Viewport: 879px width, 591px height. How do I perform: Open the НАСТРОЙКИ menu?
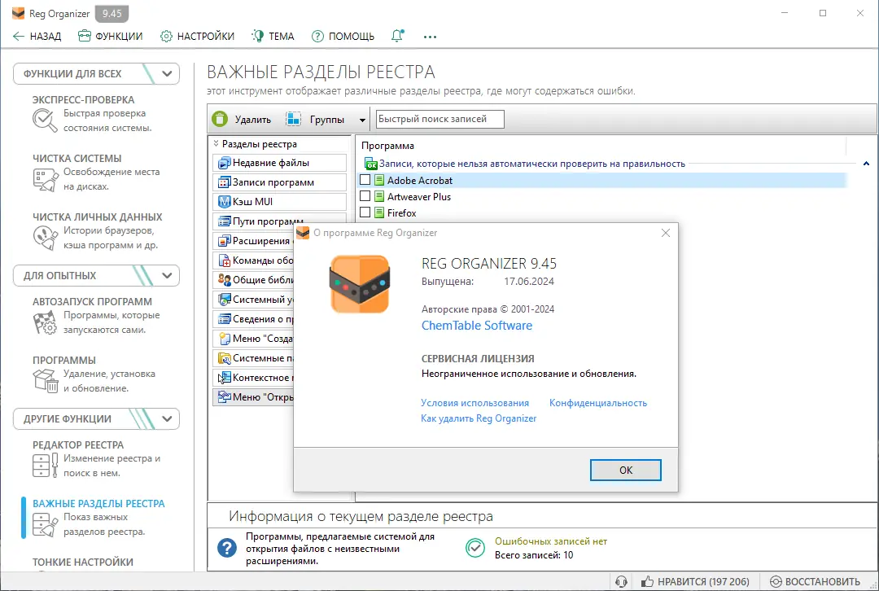pos(197,37)
